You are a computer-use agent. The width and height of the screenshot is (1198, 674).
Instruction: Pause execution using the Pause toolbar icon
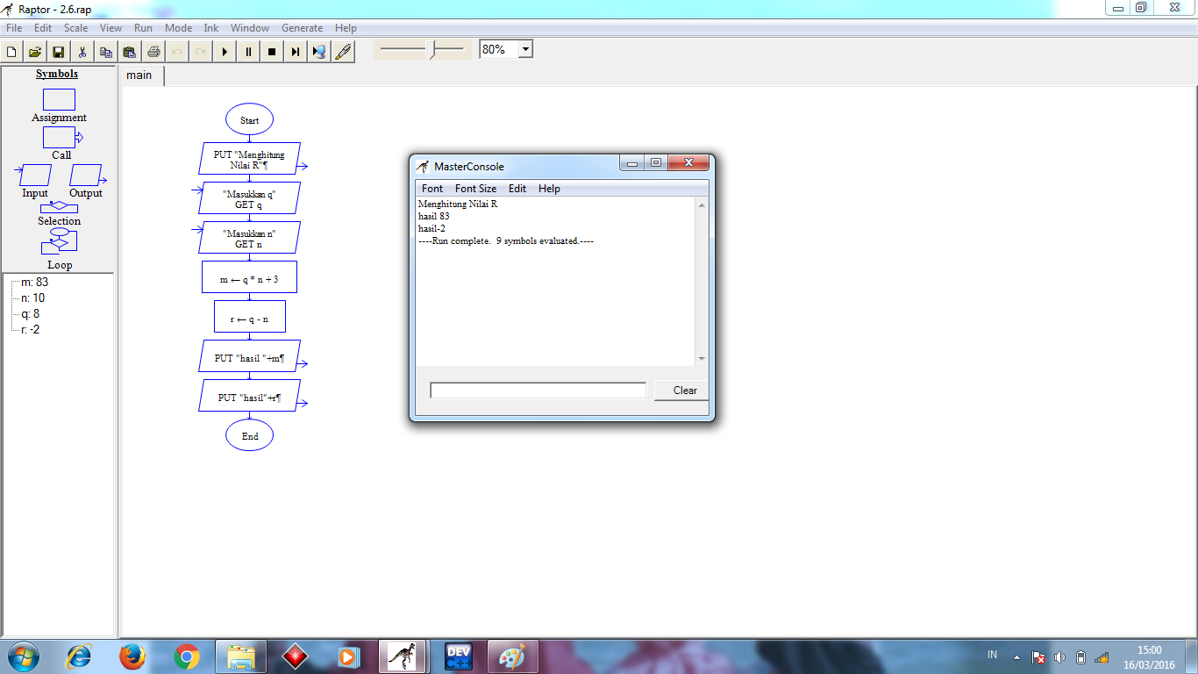(248, 51)
